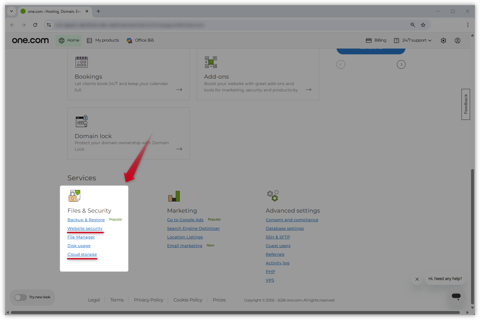480x320 pixels.
Task: Open the vertical Feedback tab
Action: coord(466,104)
